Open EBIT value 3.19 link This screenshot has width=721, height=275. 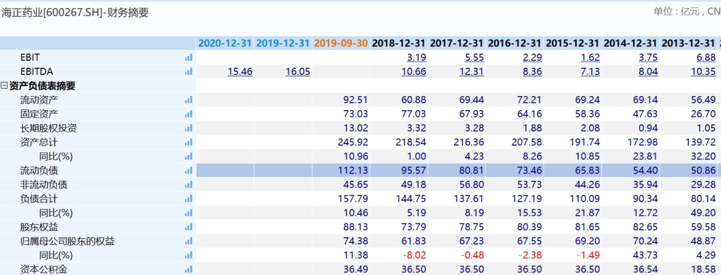pos(417,57)
